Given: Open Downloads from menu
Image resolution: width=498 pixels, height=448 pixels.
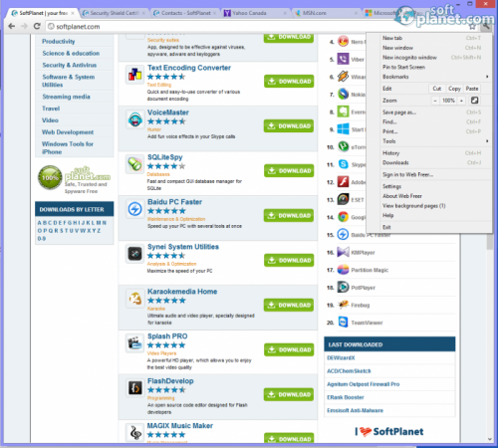Looking at the screenshot, I should 435,162.
